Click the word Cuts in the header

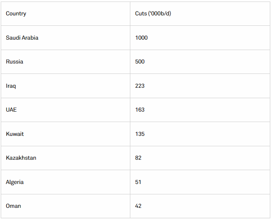[141, 13]
